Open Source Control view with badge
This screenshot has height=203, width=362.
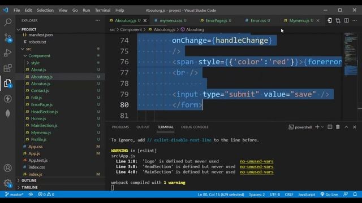[7, 38]
